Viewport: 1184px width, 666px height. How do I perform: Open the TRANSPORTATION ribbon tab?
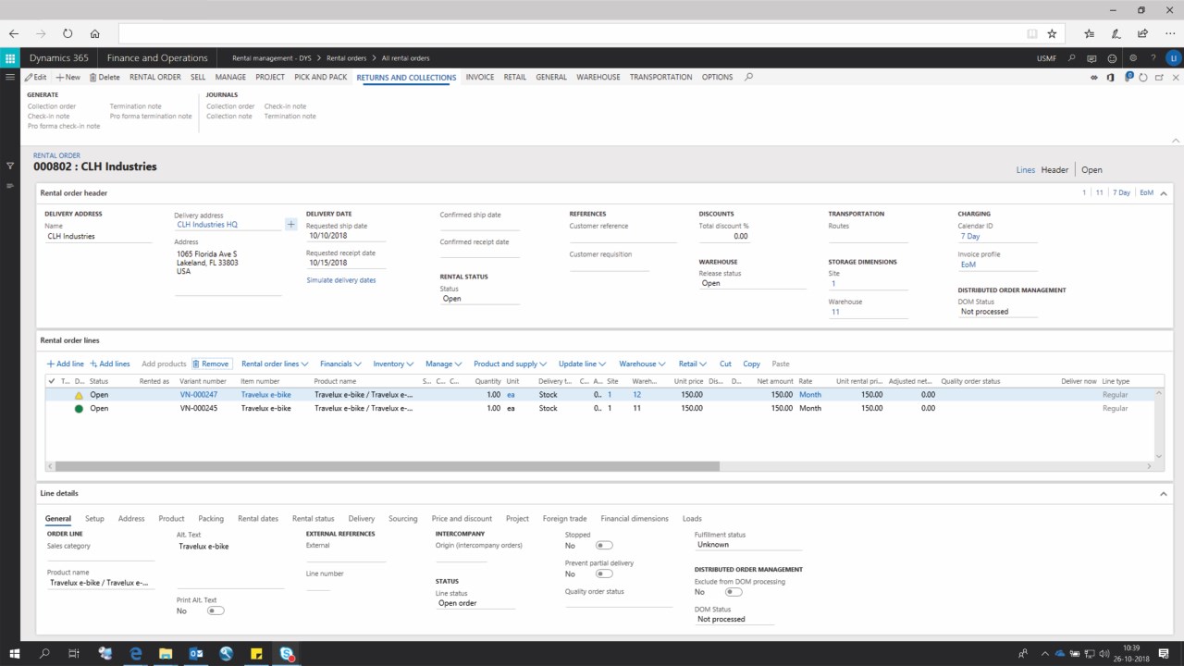click(661, 78)
